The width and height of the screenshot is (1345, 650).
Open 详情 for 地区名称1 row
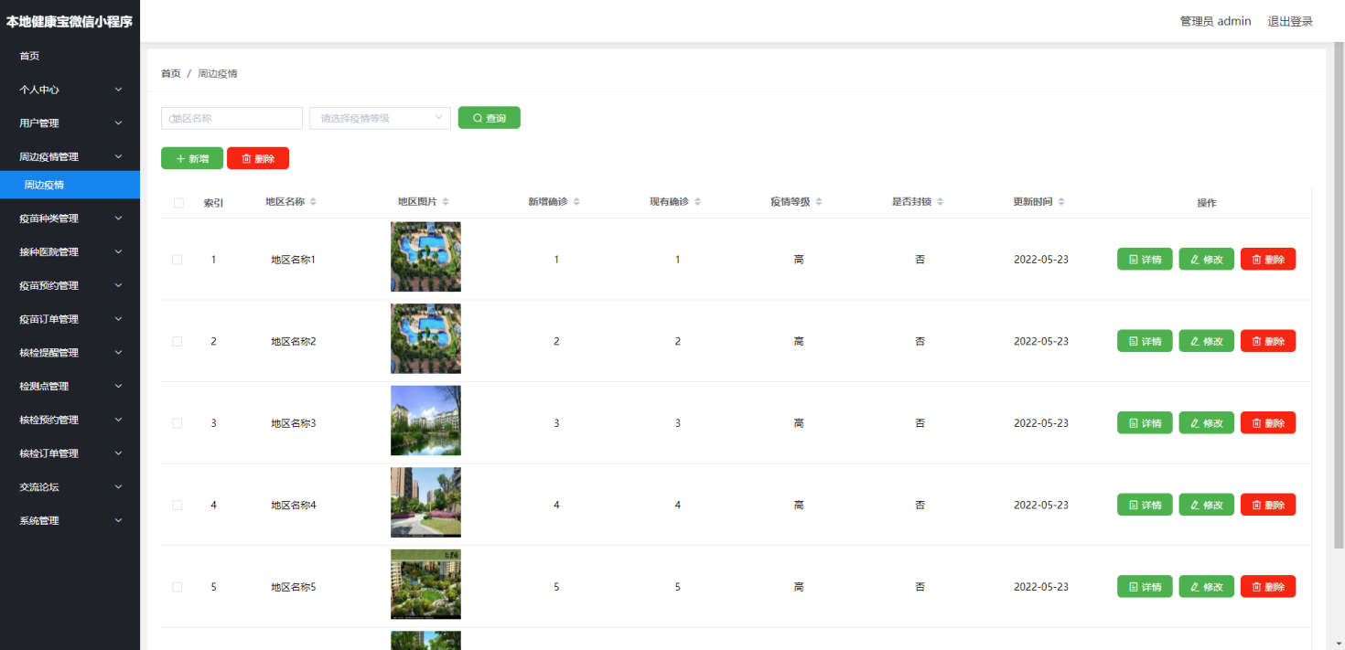click(1145, 260)
